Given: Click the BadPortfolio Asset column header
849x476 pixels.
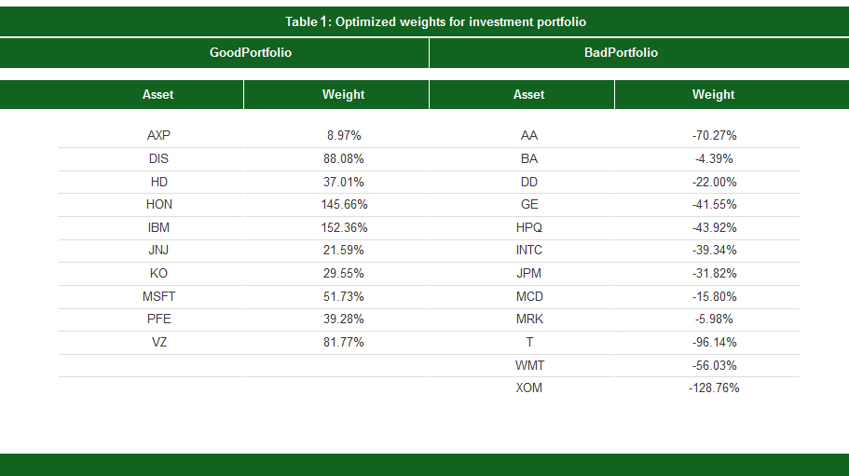Looking at the screenshot, I should point(528,95).
